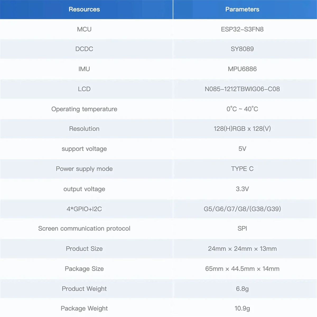This screenshot has height=317, width=317.
Task: Click the ESP32-S3FN8 value cell
Action: point(242,29)
